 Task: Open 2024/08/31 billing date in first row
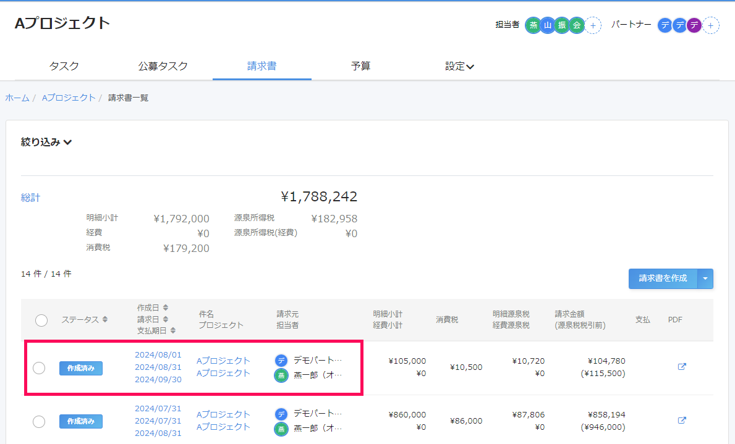[x=158, y=367]
